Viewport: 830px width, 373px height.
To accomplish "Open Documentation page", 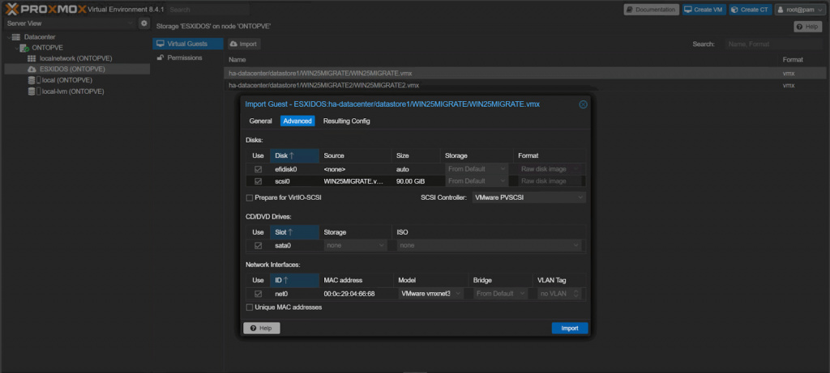I will [651, 10].
